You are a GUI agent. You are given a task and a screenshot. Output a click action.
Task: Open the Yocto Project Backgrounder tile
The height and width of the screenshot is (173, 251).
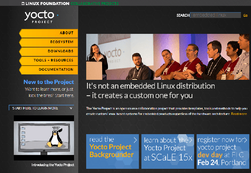pos(113,151)
